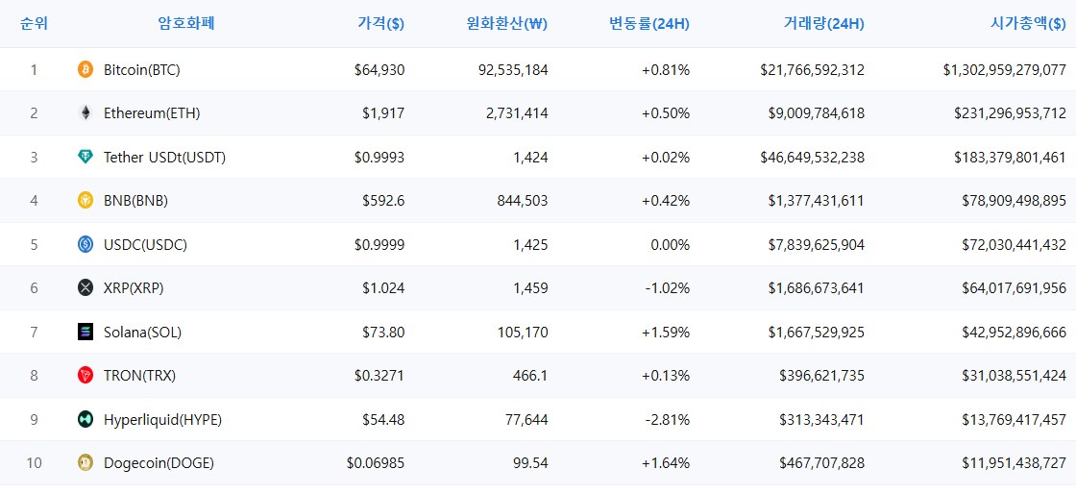Sort by the 순위 column header
Image resolution: width=1076 pixels, height=494 pixels.
pyautogui.click(x=35, y=24)
